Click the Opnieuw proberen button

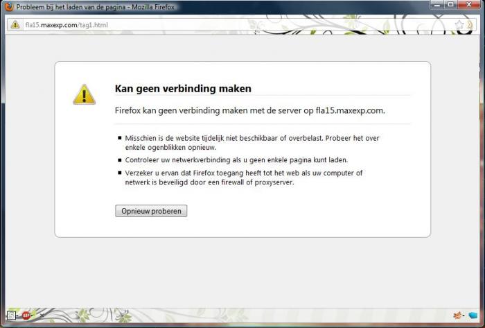pos(151,211)
